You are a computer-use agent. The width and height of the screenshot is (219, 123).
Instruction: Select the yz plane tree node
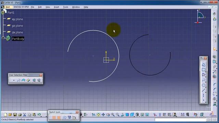pos(17,26)
